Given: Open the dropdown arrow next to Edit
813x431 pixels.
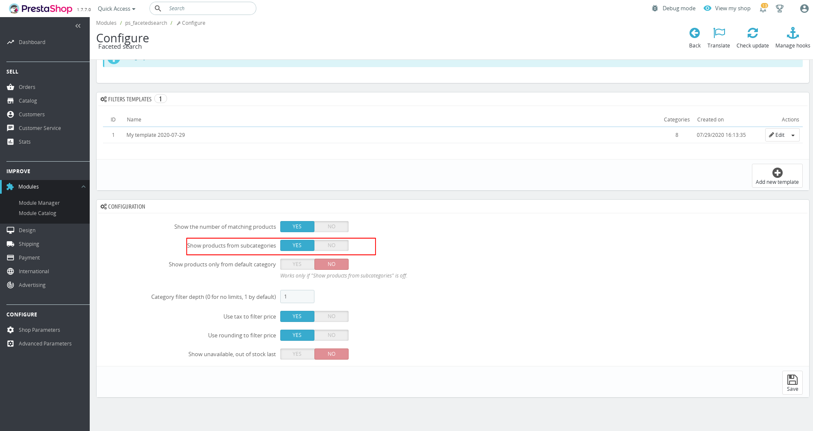Looking at the screenshot, I should [x=793, y=135].
